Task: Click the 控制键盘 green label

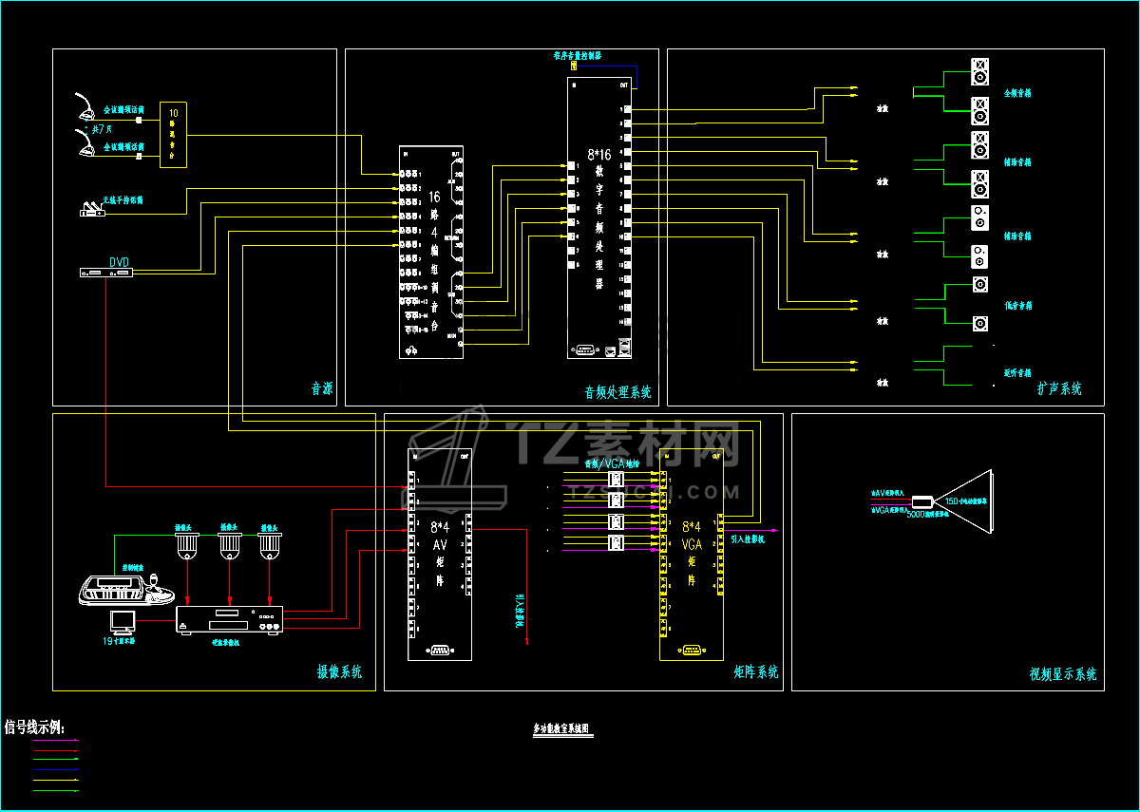Action: [132, 569]
